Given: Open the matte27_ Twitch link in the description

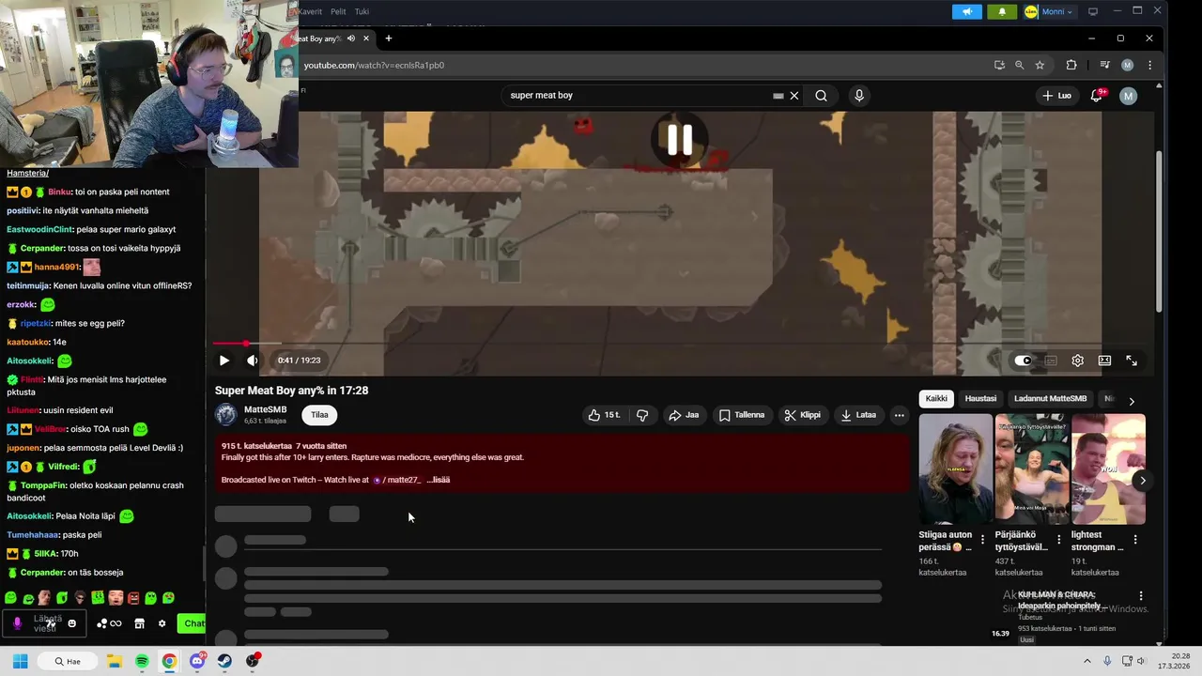Looking at the screenshot, I should click(397, 480).
